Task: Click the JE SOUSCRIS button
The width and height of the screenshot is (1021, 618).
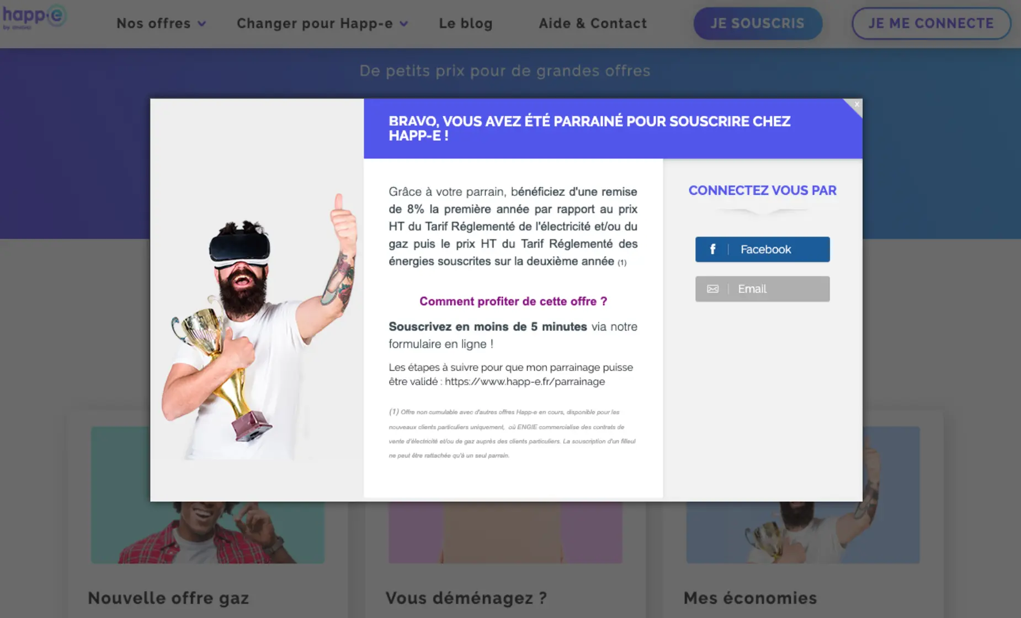Action: tap(758, 23)
